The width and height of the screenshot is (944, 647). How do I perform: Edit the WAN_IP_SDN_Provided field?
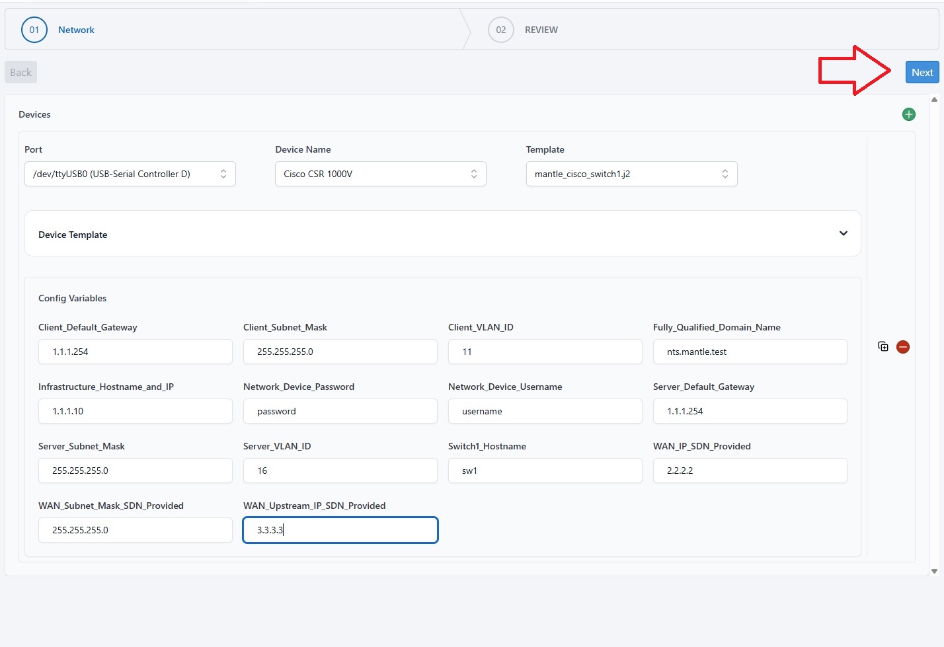[x=750, y=471]
